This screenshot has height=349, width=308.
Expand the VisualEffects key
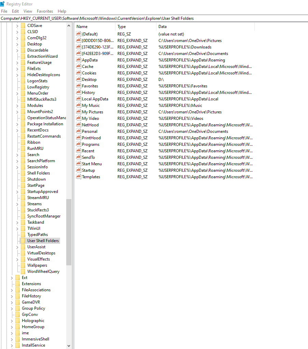[17, 259]
